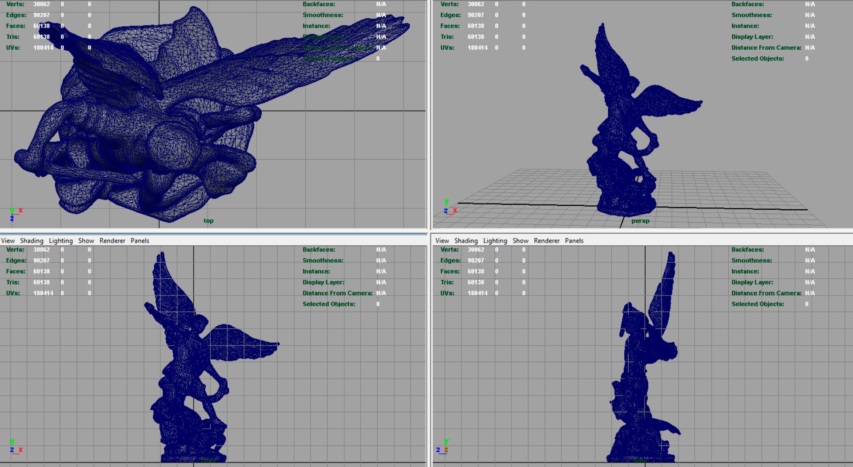Open Renderer menu in bottom-left viewport
Image resolution: width=853 pixels, height=467 pixels.
(112, 240)
